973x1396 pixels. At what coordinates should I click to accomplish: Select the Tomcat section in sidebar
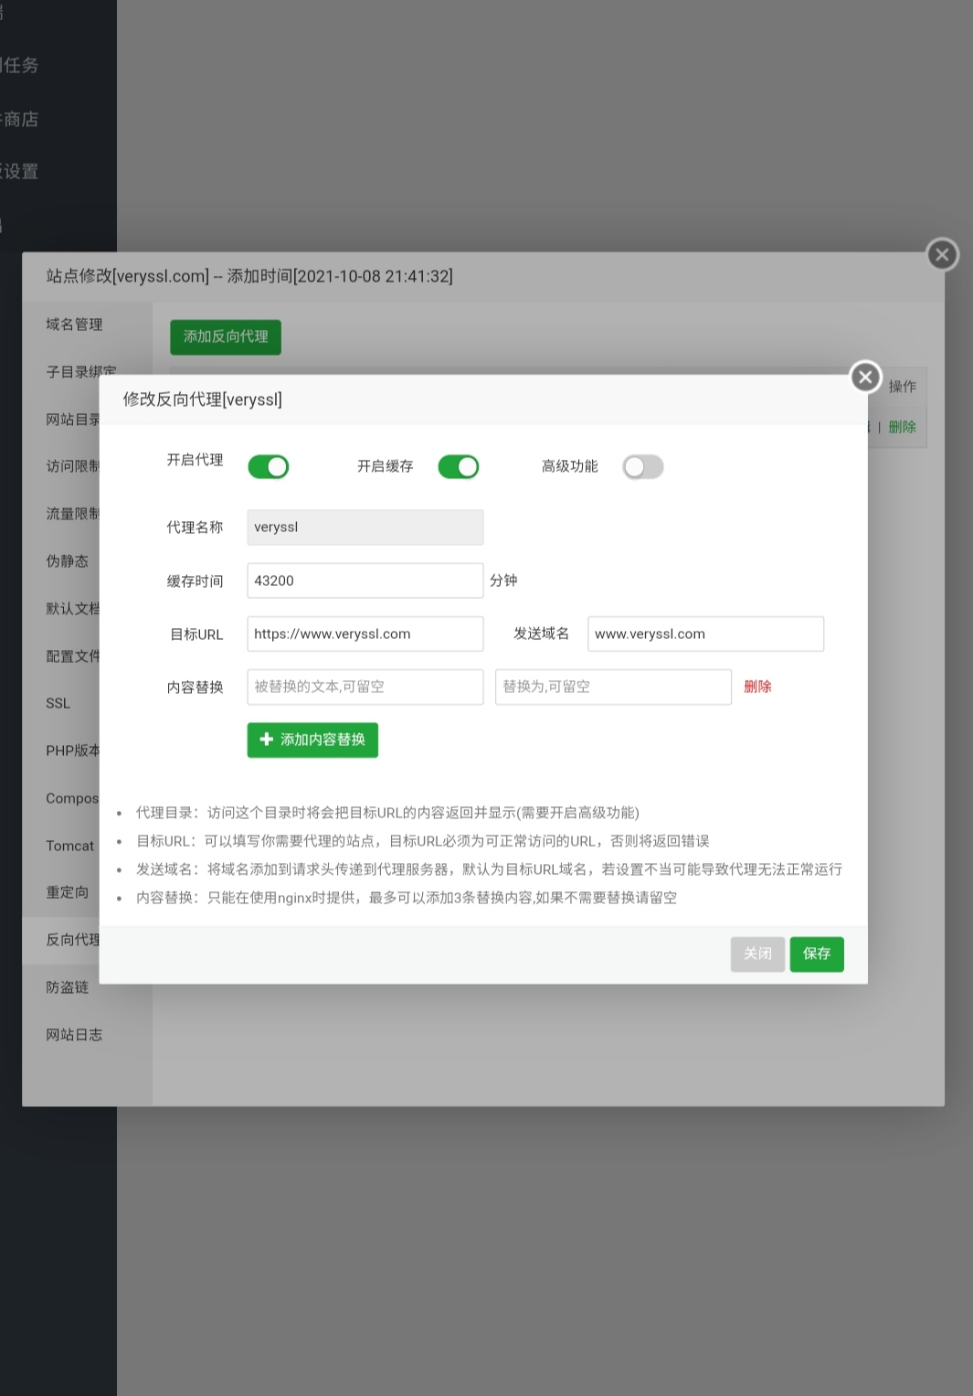coord(69,846)
